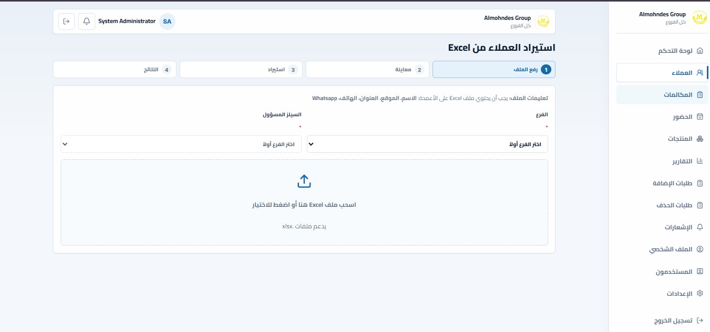Click the Almohndes logo atop sidebar
Screen dimensions: 710x332
[698, 18]
